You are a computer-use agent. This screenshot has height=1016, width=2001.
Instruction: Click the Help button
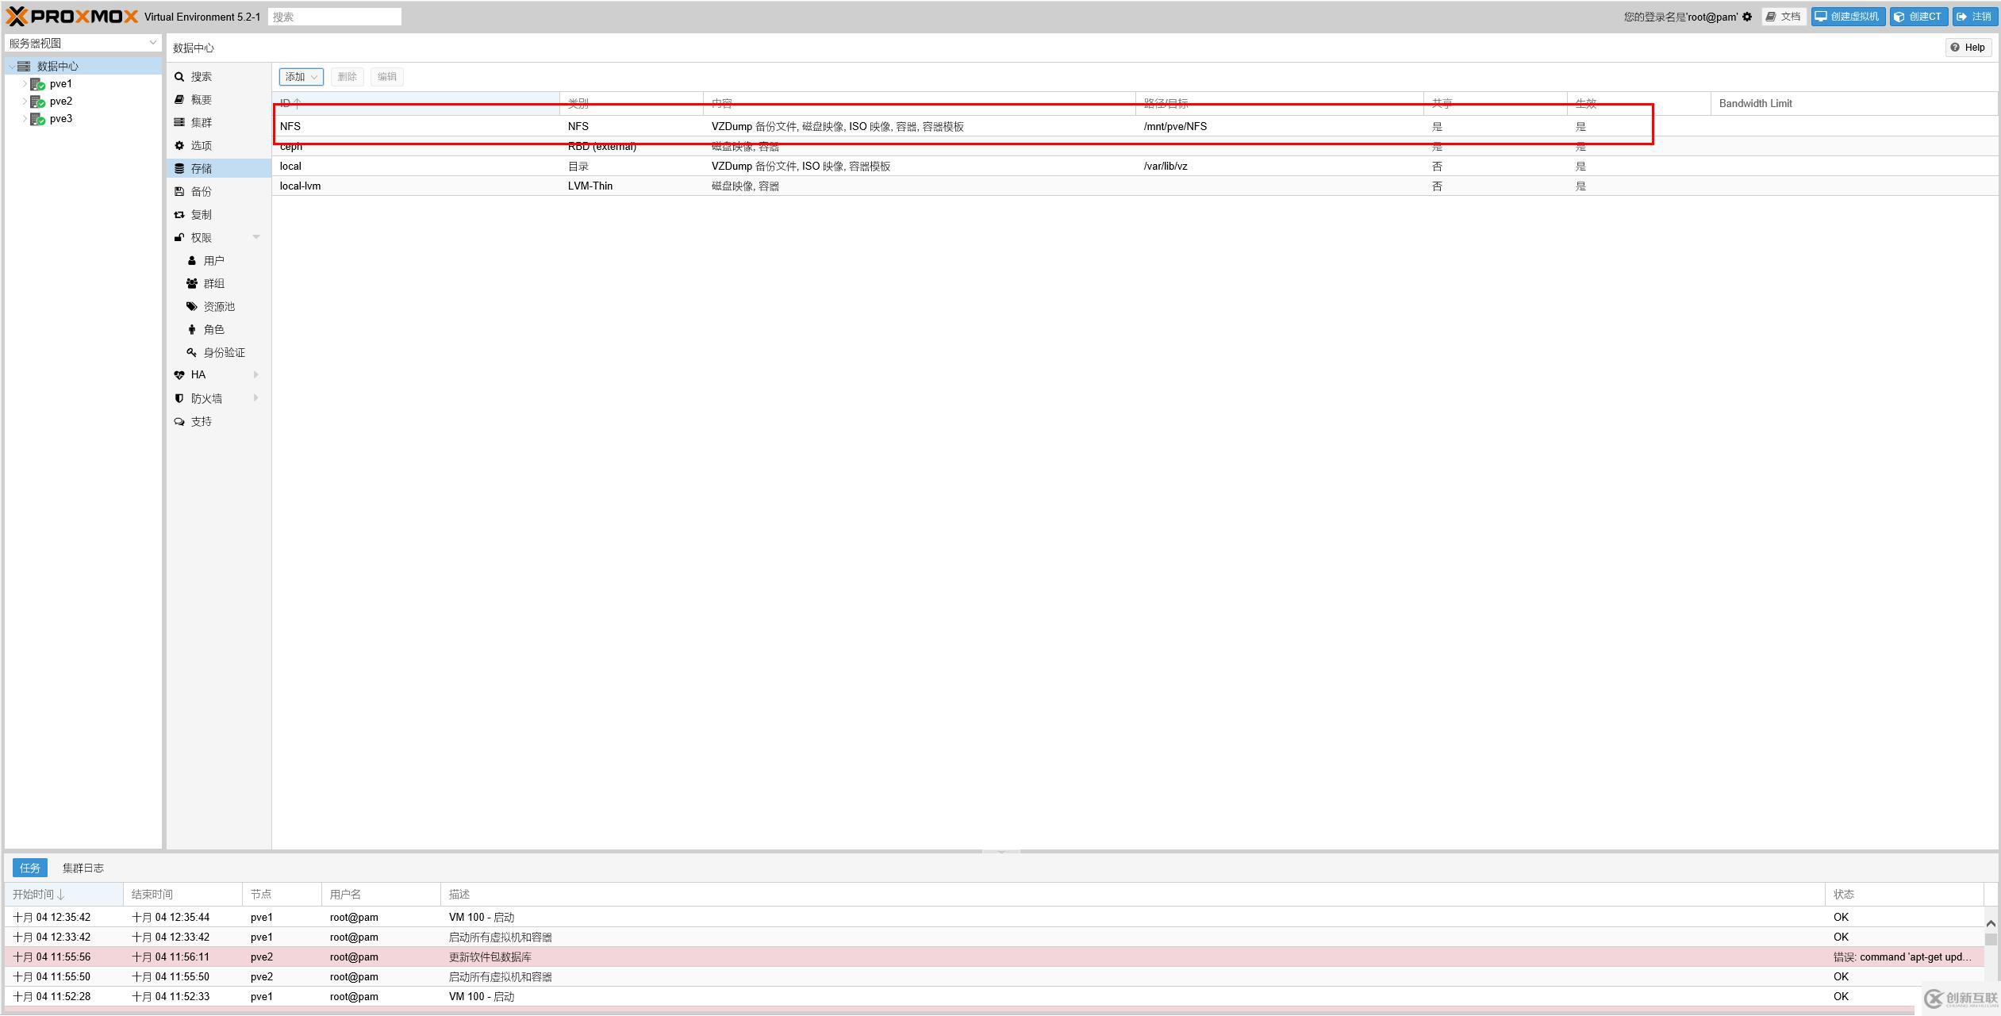(1968, 48)
